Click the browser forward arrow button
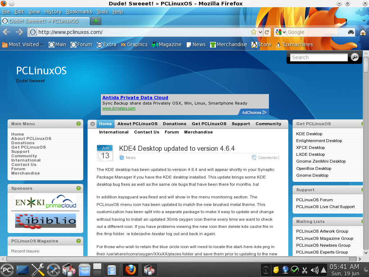 19,32
